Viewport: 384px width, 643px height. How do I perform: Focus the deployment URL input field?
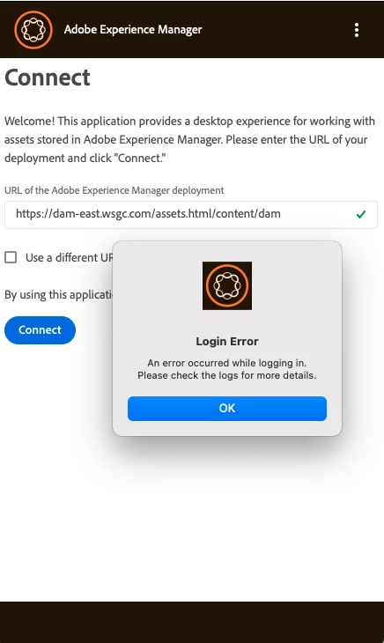point(191,214)
